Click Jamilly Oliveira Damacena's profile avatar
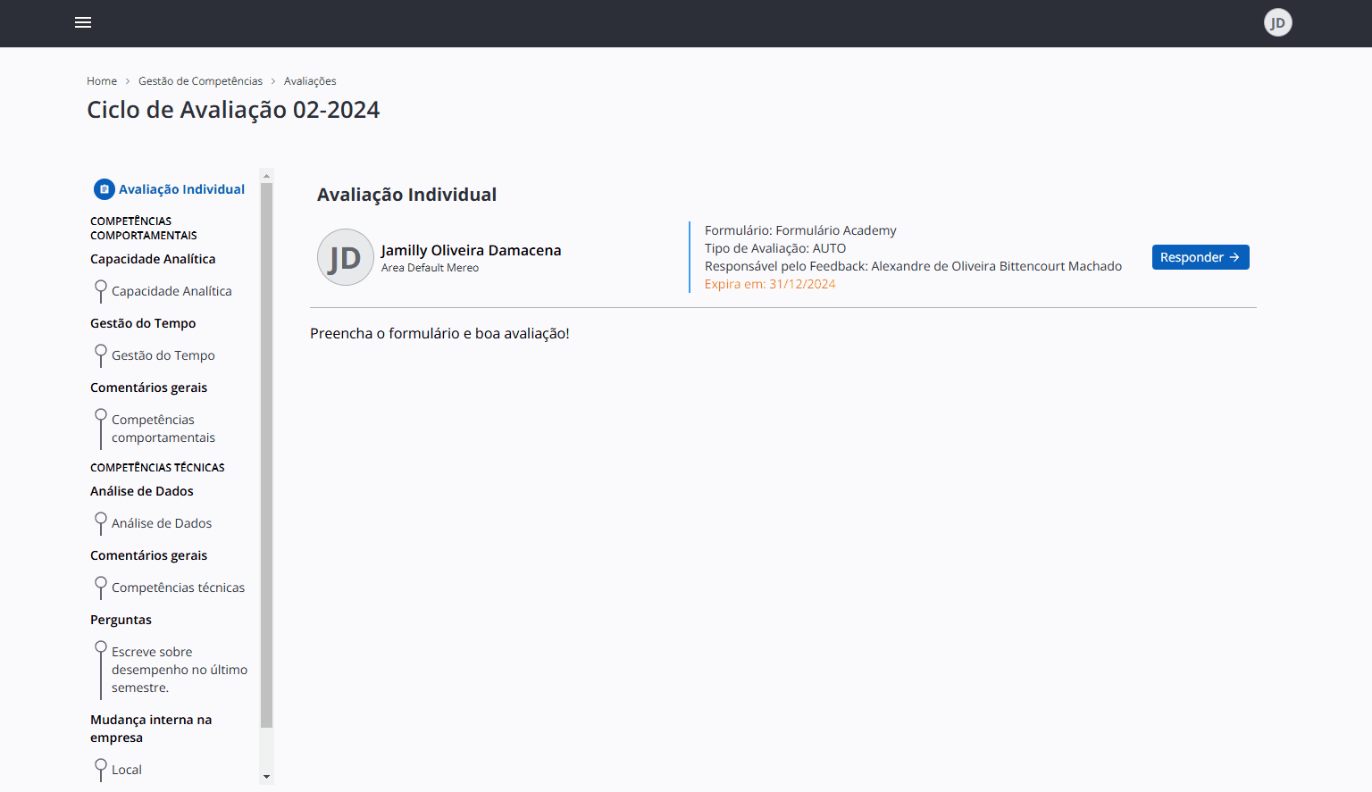Viewport: 1372px width, 792px height. point(345,257)
